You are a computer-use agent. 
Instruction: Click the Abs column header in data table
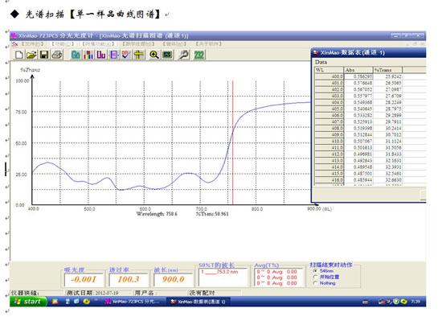click(x=358, y=70)
